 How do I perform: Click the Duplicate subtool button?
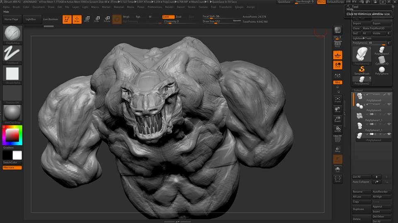point(358,209)
